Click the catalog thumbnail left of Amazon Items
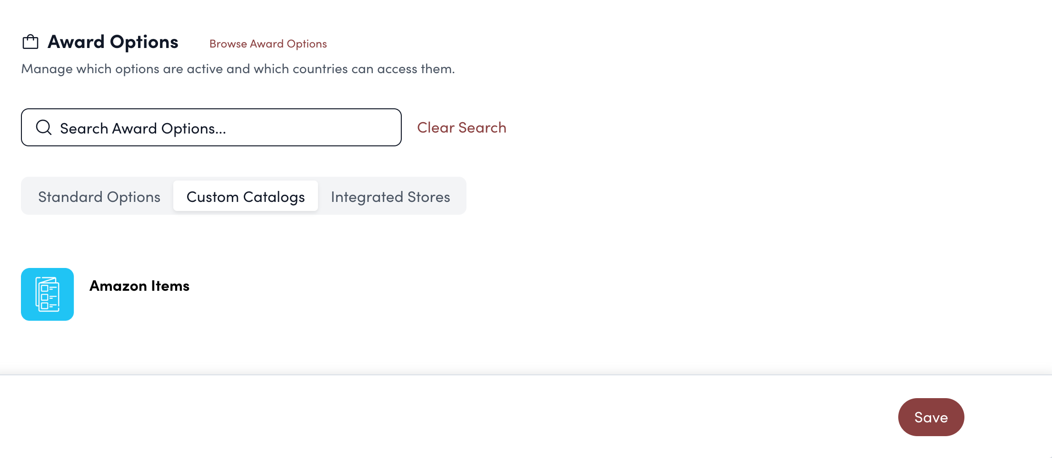 coord(47,294)
